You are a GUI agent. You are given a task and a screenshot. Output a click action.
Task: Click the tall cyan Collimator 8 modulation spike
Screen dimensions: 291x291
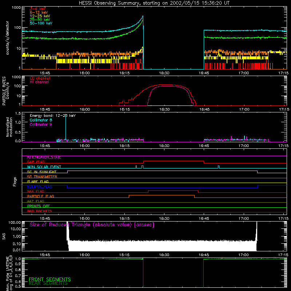[65, 128]
